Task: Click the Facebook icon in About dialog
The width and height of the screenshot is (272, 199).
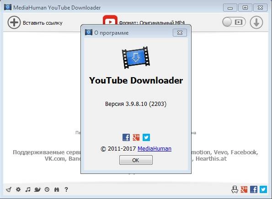Action: [x=126, y=137]
